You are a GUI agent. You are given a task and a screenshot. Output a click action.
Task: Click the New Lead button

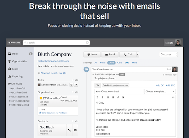pos(14,42)
